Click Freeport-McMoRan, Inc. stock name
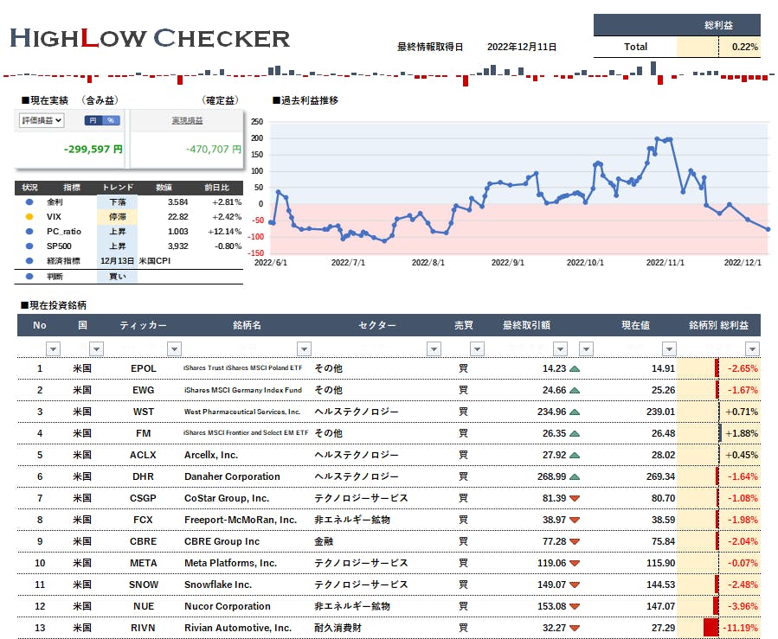This screenshot has height=639, width=778. 240,520
